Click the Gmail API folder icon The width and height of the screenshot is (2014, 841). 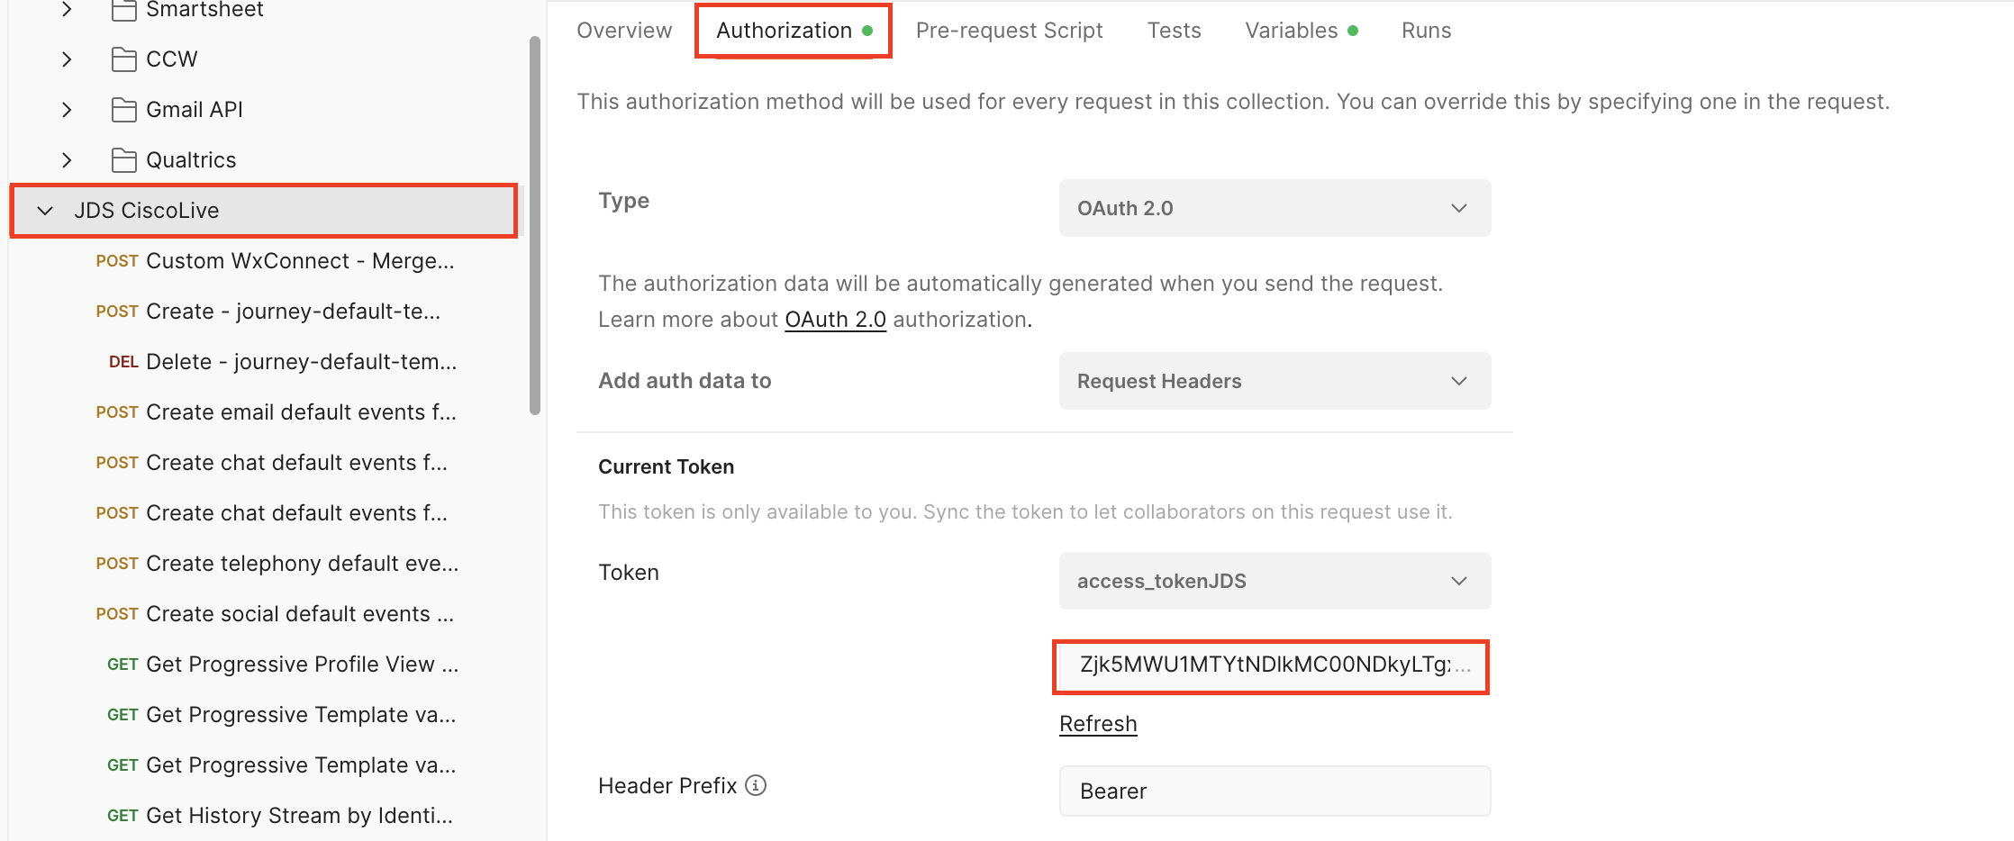point(124,110)
